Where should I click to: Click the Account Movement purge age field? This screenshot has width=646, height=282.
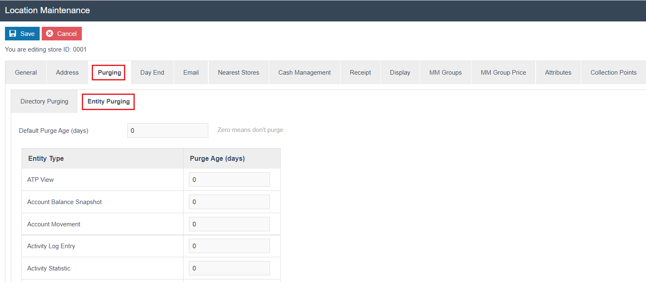pyautogui.click(x=229, y=224)
